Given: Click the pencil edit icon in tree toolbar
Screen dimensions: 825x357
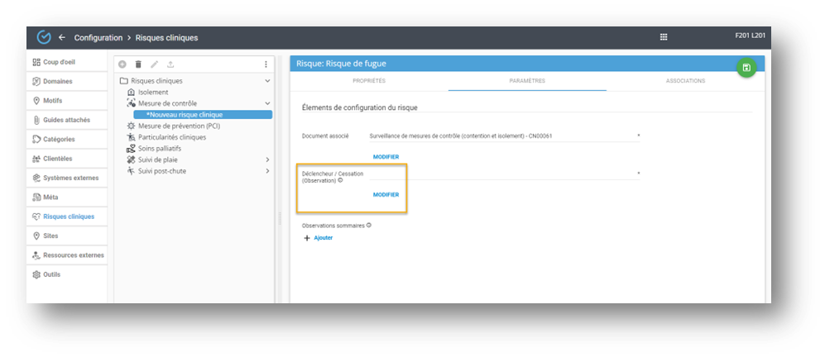Looking at the screenshot, I should click(154, 64).
